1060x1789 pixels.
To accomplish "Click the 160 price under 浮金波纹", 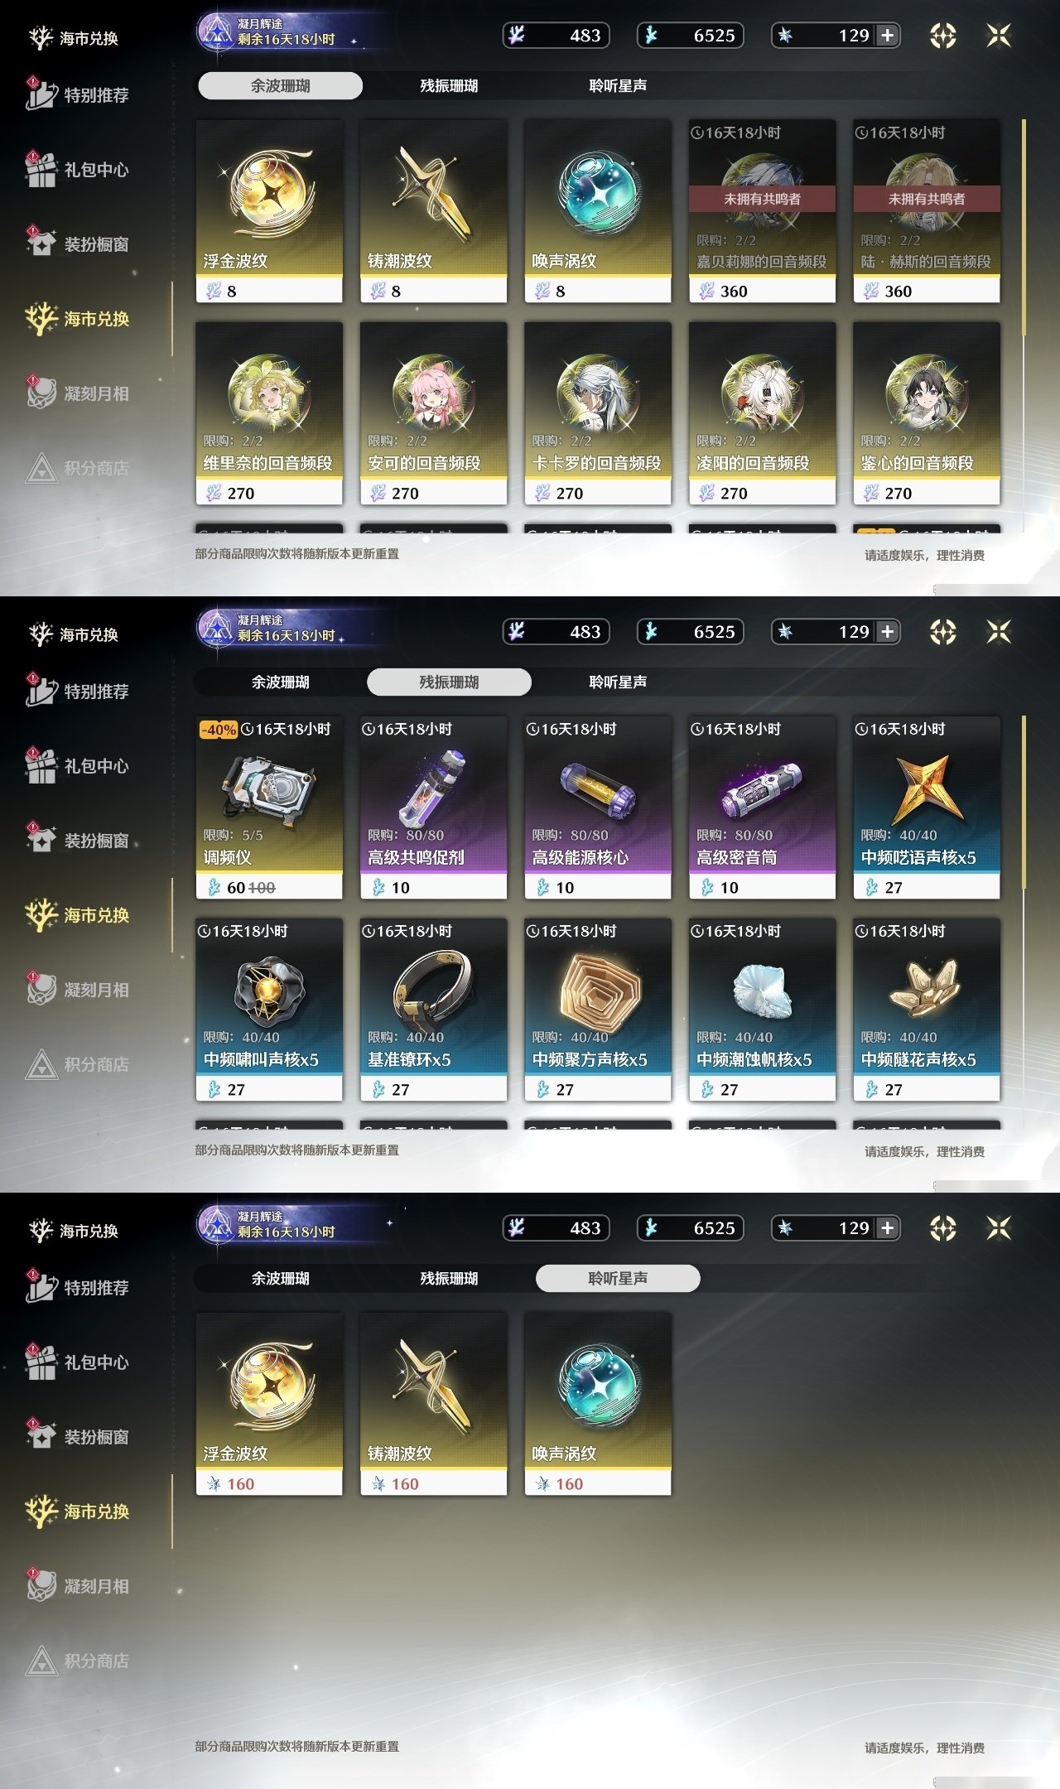I will (241, 1484).
